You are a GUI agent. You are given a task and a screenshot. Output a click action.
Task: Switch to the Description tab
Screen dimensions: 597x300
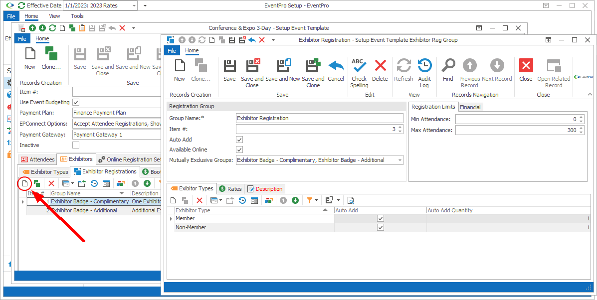pyautogui.click(x=265, y=188)
